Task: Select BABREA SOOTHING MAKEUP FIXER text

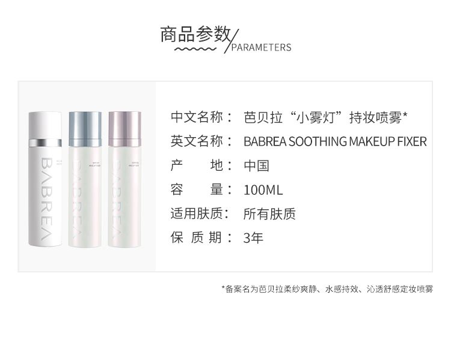Action: 335,141
